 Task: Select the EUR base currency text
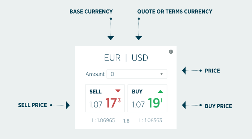point(112,58)
